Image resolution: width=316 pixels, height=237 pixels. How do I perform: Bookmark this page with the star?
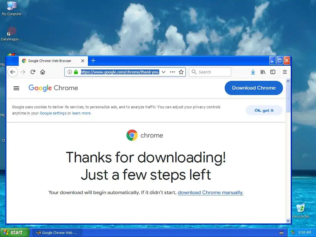point(181,72)
